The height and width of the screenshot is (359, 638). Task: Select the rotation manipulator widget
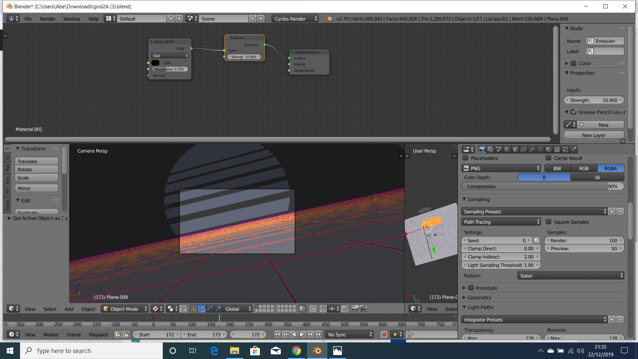pos(210,309)
